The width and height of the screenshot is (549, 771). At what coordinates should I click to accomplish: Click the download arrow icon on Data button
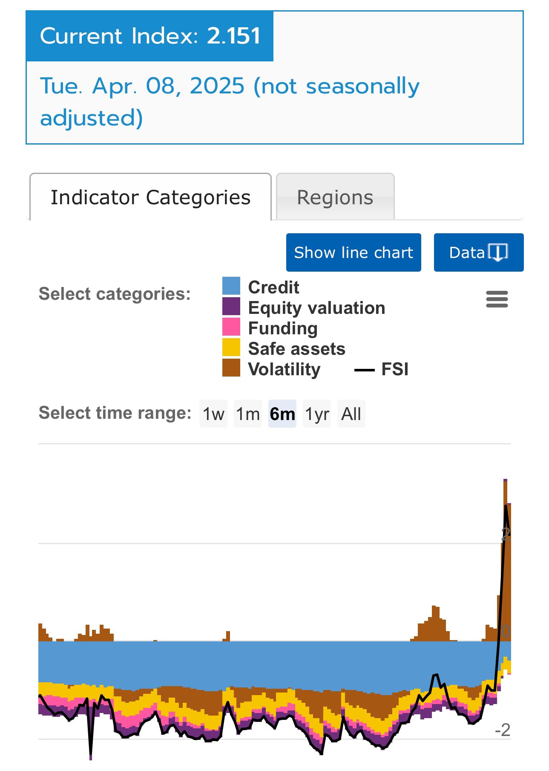(x=497, y=252)
